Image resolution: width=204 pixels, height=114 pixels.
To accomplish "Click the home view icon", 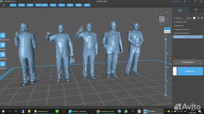I will click(x=157, y=12).
